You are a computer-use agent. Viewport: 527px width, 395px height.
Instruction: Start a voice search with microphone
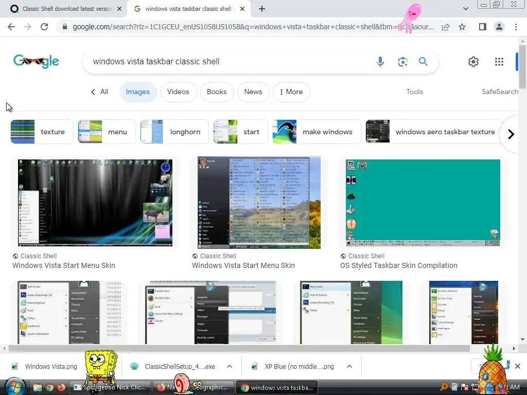[x=380, y=62]
